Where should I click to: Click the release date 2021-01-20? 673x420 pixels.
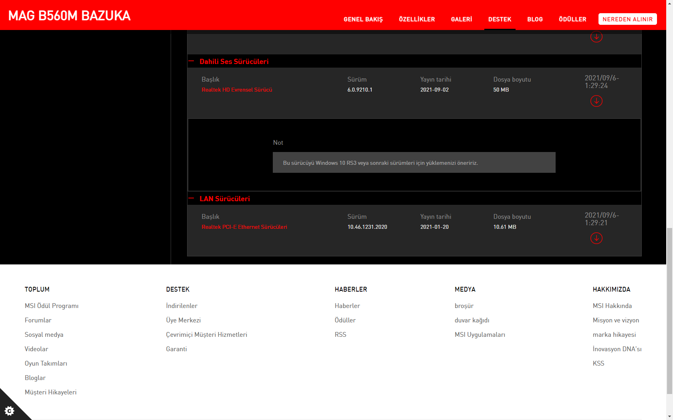(x=434, y=227)
